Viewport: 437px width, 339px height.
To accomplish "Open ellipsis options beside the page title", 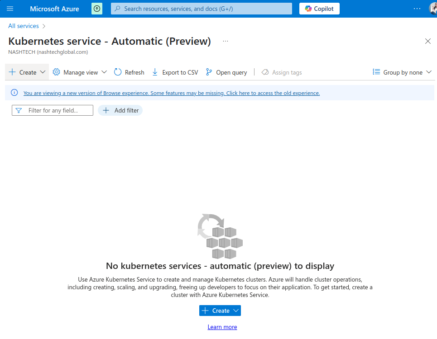I will point(226,41).
